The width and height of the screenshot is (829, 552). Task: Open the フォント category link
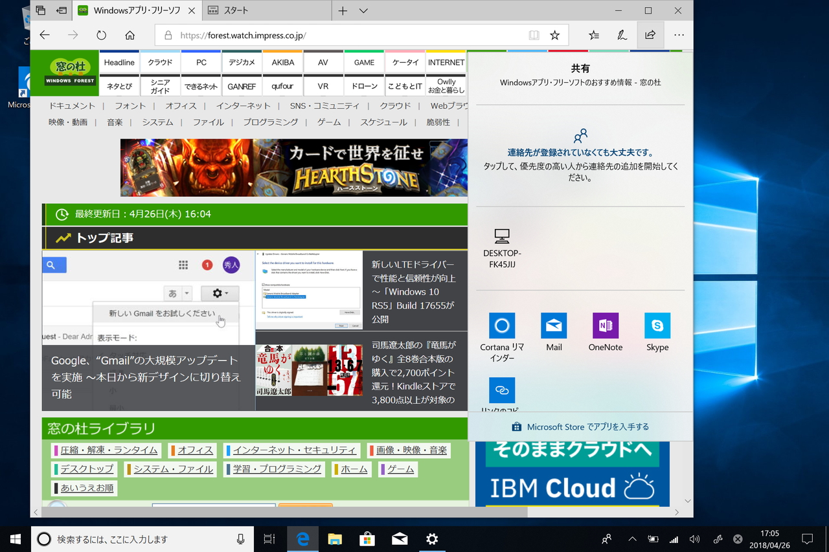130,105
